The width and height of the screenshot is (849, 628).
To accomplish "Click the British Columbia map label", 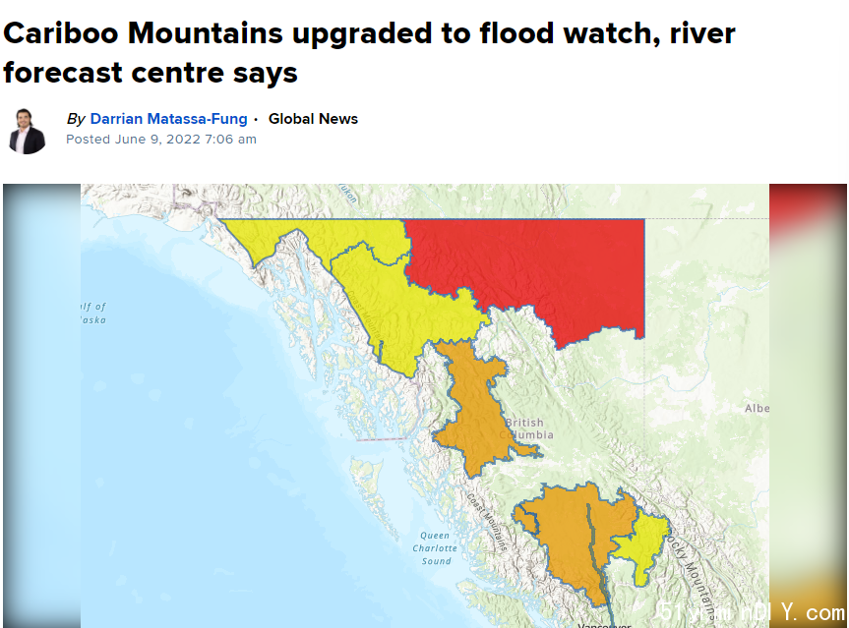I will [x=526, y=428].
